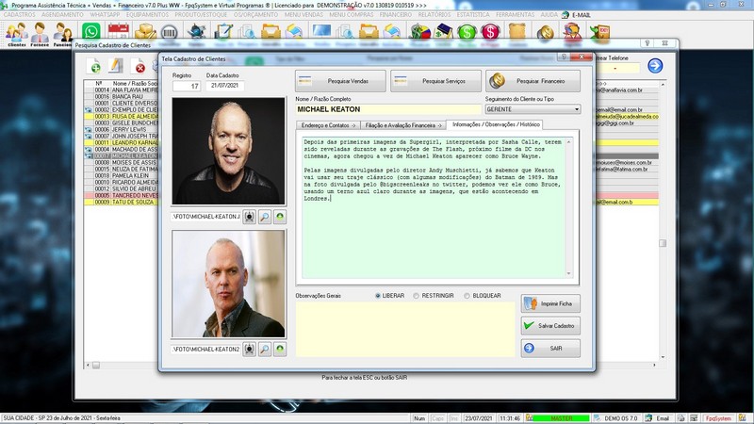The width and height of the screenshot is (754, 424).
Task: Click Pesquisar Vendas button
Action: (340, 81)
